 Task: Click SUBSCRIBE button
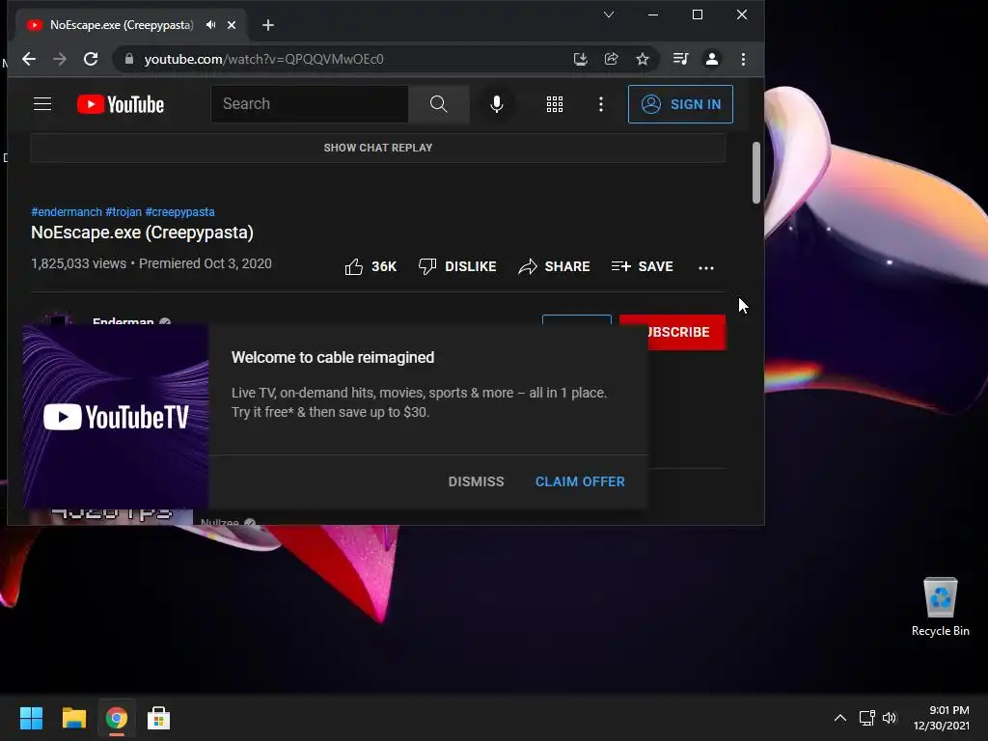point(686,332)
